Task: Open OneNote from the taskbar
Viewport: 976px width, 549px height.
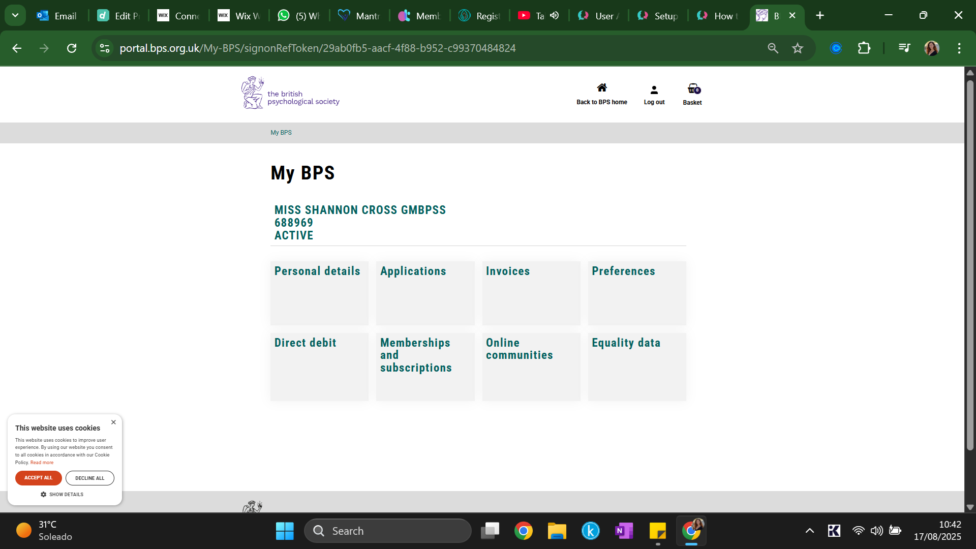Action: coord(624,531)
